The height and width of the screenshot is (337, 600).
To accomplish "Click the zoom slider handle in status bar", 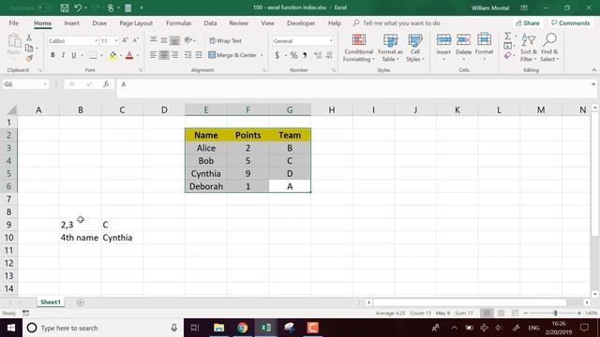I will pos(556,314).
